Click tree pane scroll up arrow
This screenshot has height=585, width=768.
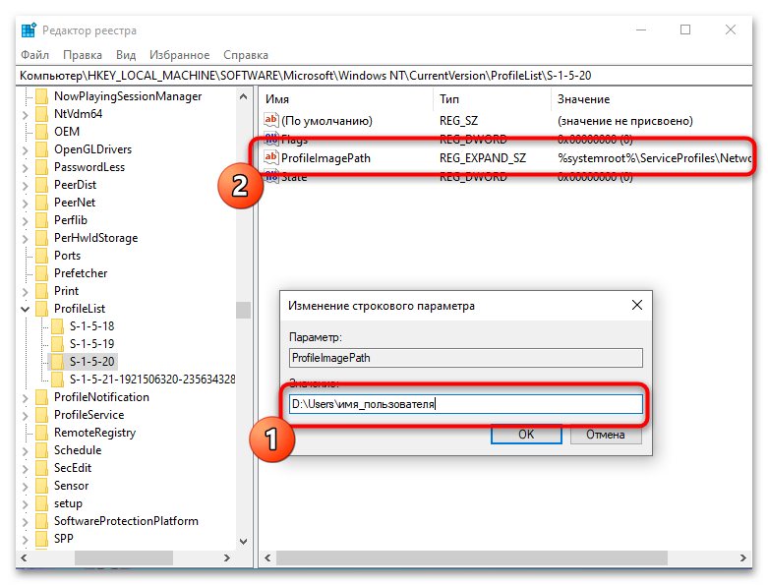(244, 96)
